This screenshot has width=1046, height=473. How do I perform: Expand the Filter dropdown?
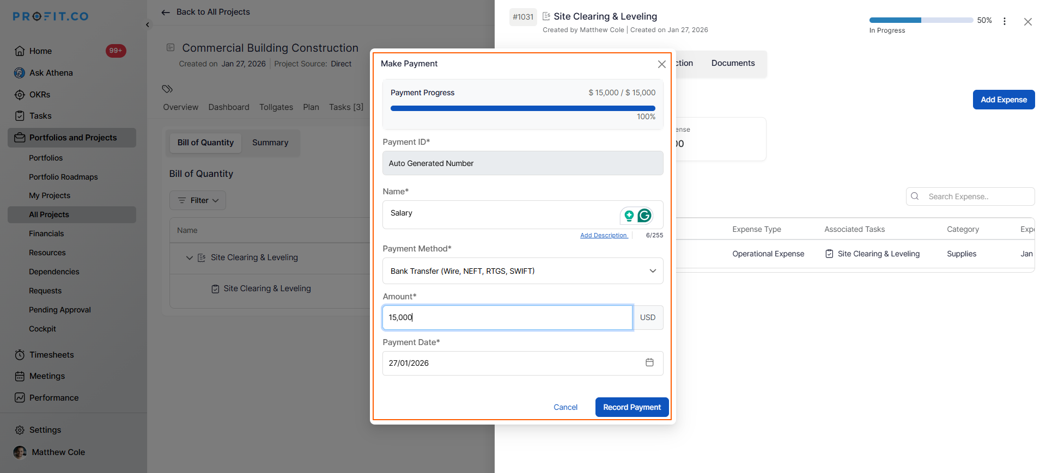coord(198,200)
